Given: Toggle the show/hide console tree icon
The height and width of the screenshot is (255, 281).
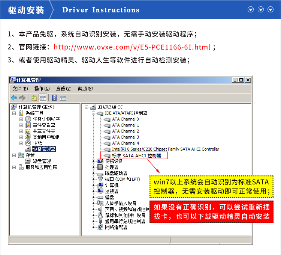Looking at the screenshot, I should tap(43, 98).
